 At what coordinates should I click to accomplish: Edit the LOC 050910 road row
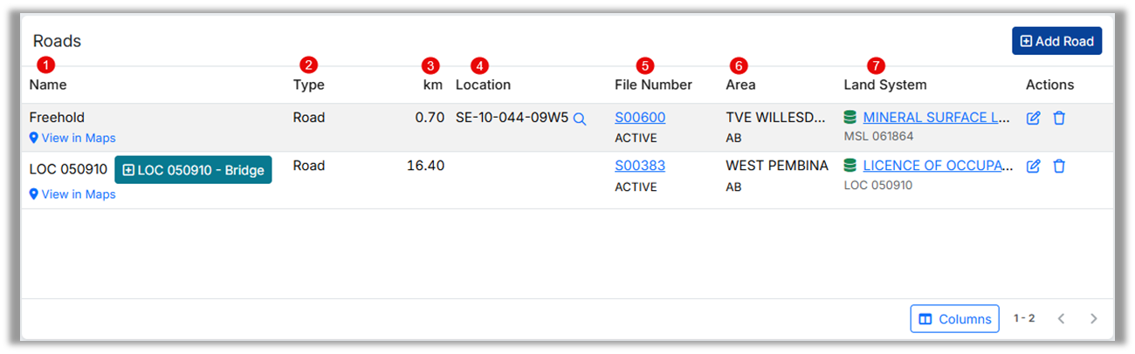point(1034,166)
